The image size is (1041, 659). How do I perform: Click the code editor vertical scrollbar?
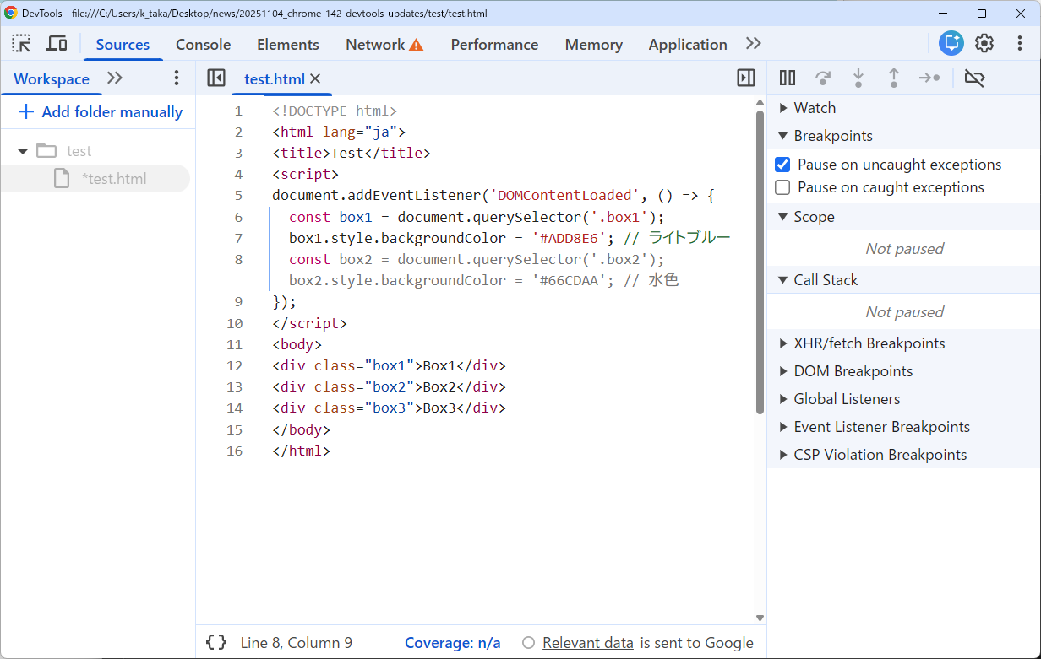point(760,262)
